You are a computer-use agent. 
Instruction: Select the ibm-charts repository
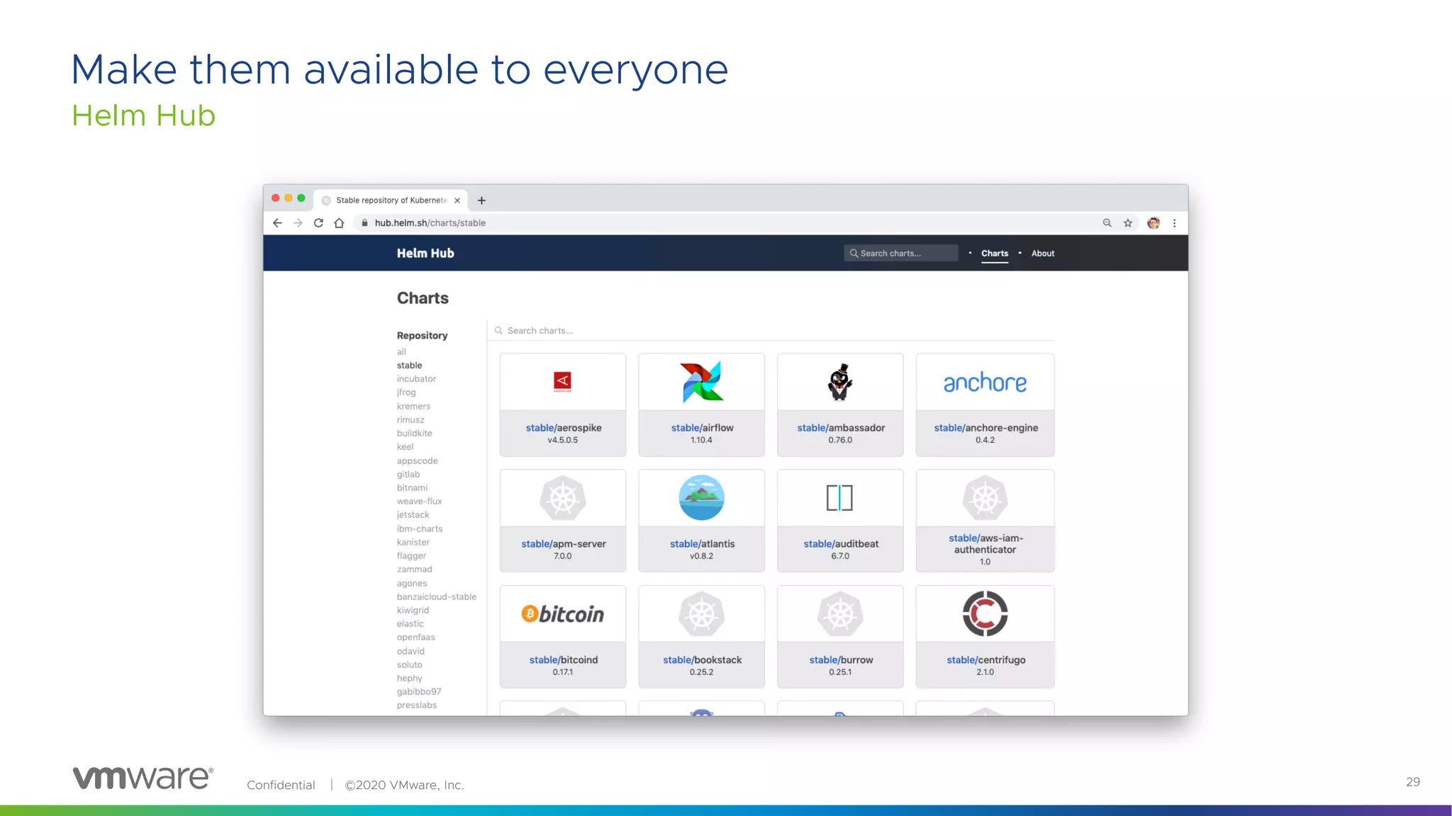pyautogui.click(x=419, y=529)
